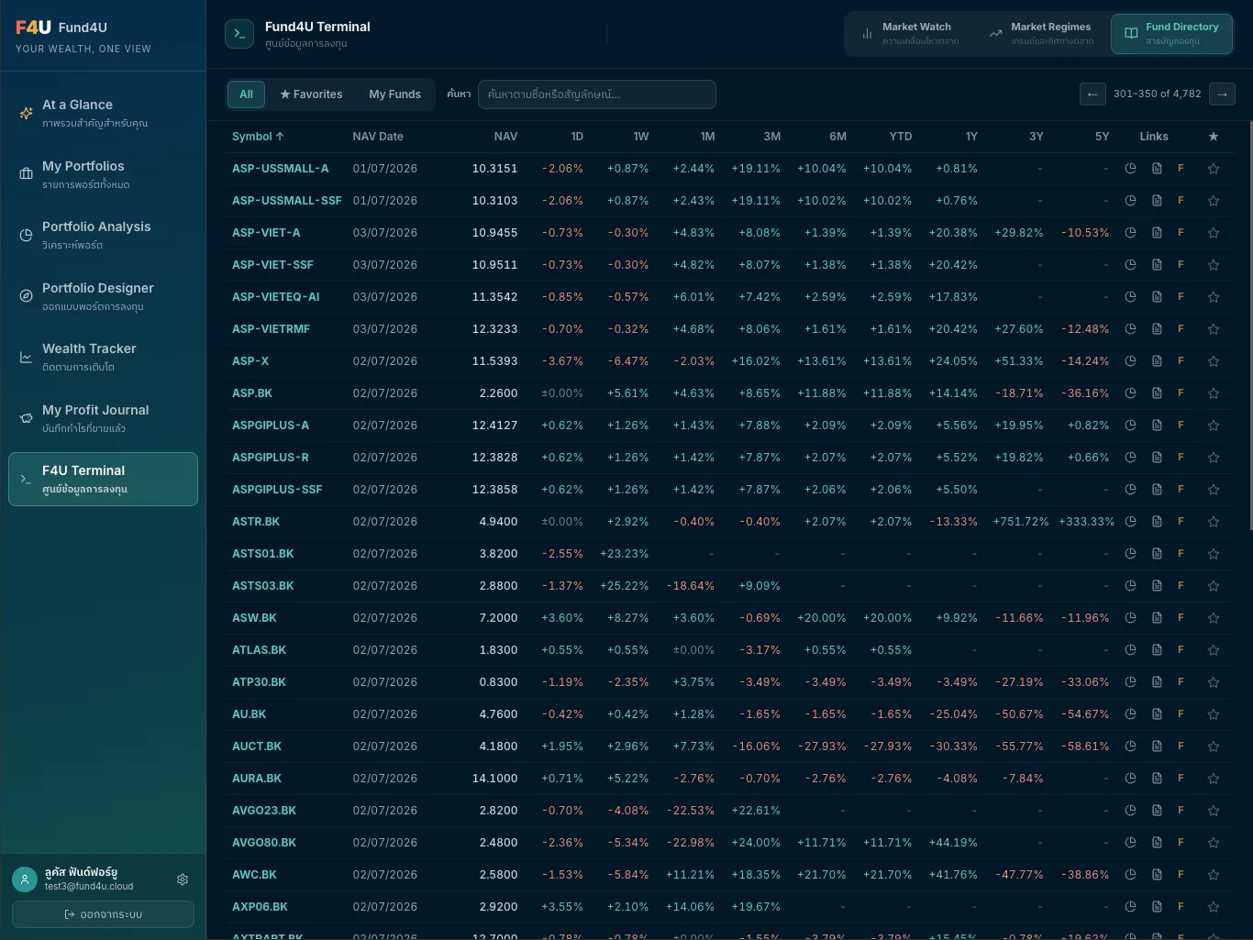Viewport: 1253px width, 940px height.
Task: Show Favorites filter tab
Action: click(311, 94)
